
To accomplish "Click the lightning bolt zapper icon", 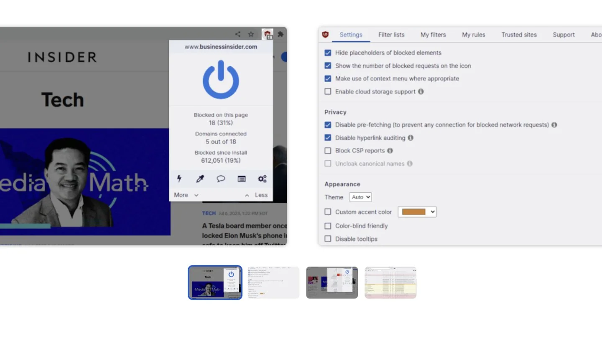I will [179, 179].
